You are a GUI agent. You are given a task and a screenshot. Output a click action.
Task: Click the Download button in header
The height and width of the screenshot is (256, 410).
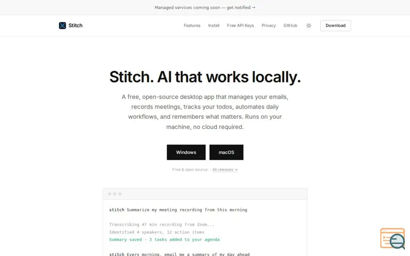[336, 25]
